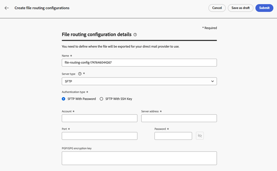Toggle password visibility eye icon

coord(200,136)
